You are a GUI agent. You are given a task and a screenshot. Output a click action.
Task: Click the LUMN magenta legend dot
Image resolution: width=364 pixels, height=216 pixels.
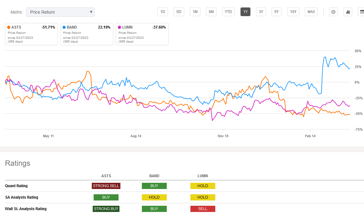pos(119,27)
